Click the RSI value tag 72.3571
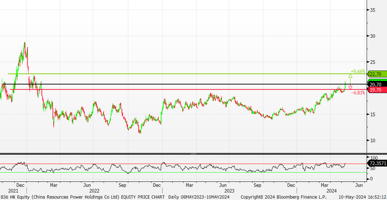The image size is (387, 200). click(377, 163)
